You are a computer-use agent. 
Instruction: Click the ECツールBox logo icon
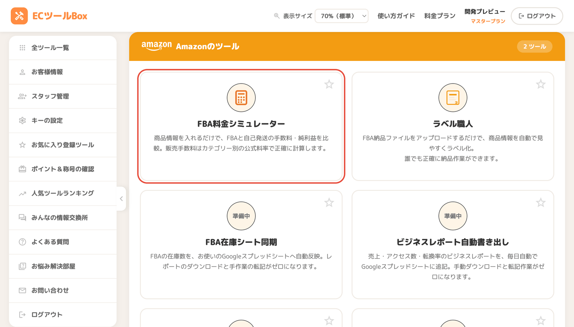click(19, 16)
